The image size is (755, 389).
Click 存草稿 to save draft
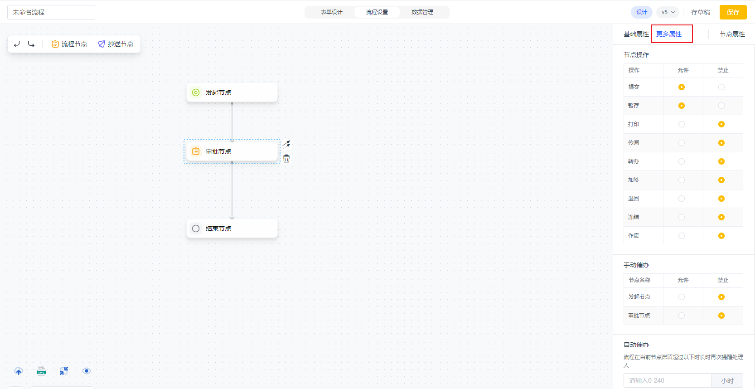pos(701,12)
